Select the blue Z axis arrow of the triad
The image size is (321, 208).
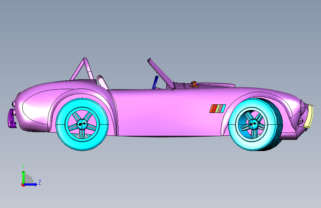[x=31, y=184]
